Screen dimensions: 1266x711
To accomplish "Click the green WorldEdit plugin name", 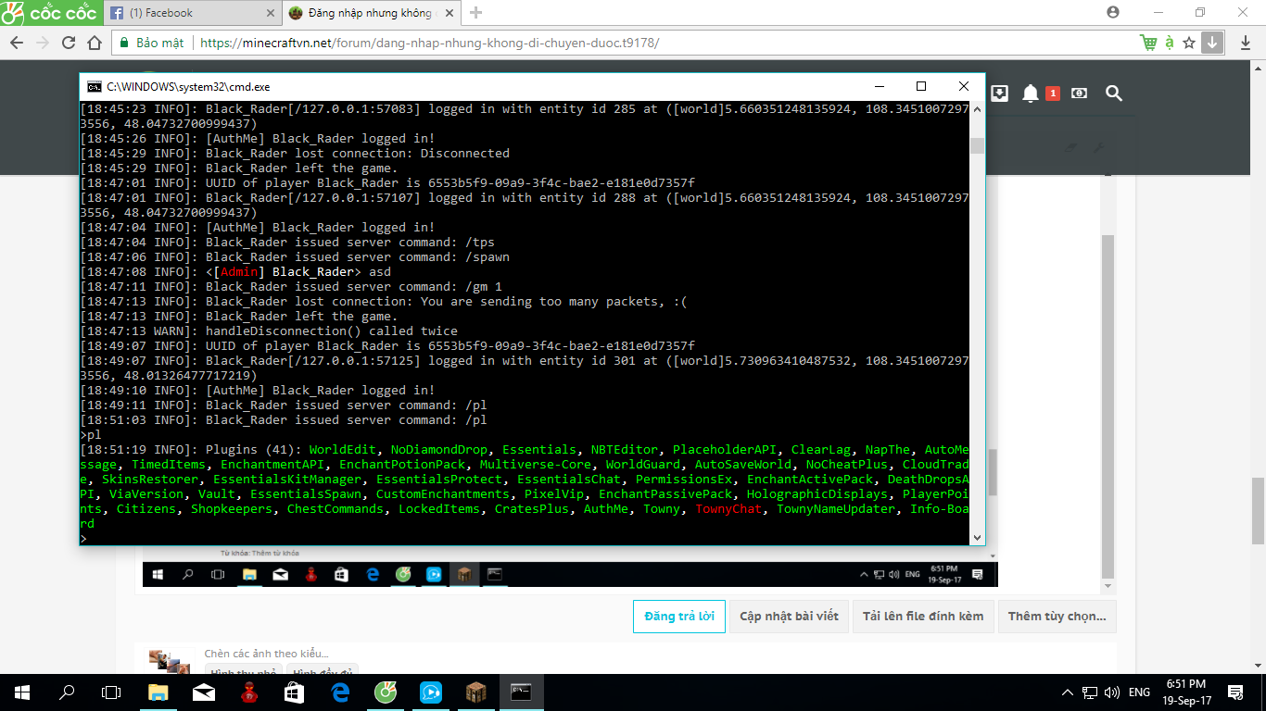I will point(343,450).
